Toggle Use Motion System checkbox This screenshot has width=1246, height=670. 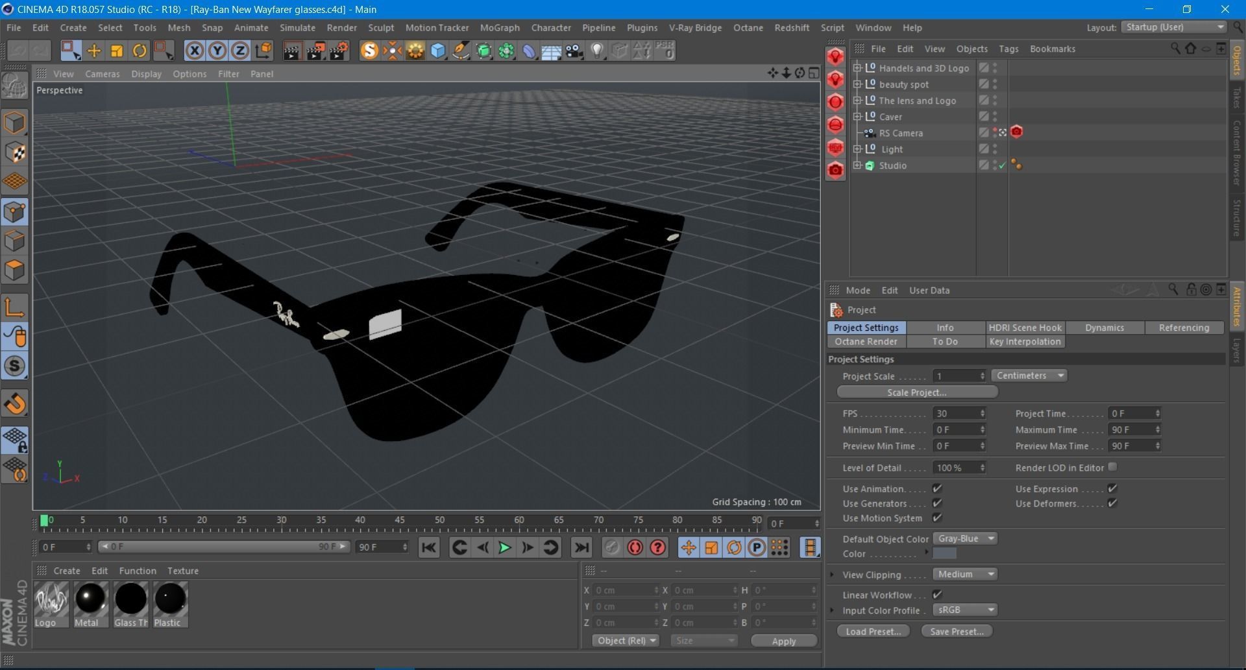(x=937, y=518)
